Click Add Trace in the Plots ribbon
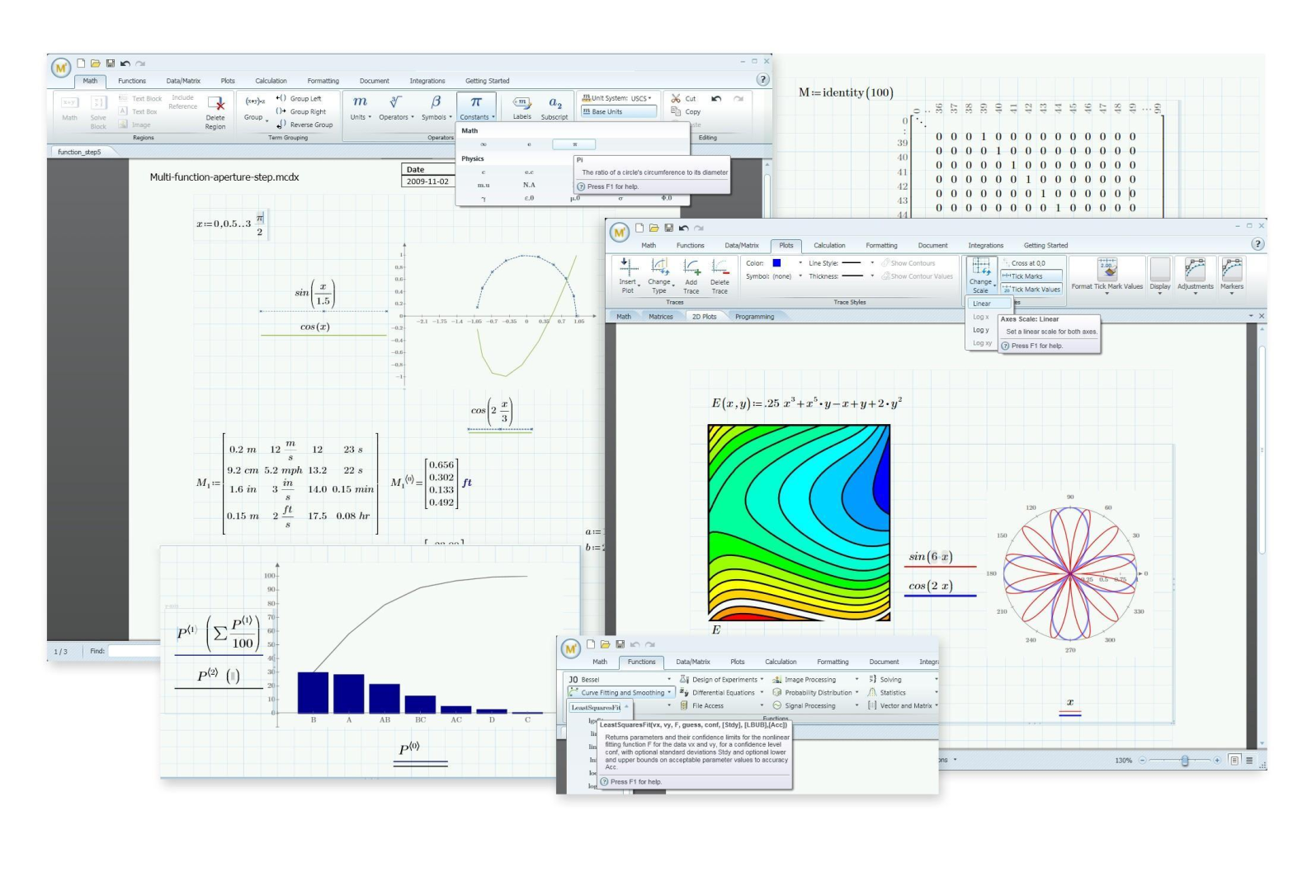Viewport: 1307px width, 891px height. coord(691,276)
